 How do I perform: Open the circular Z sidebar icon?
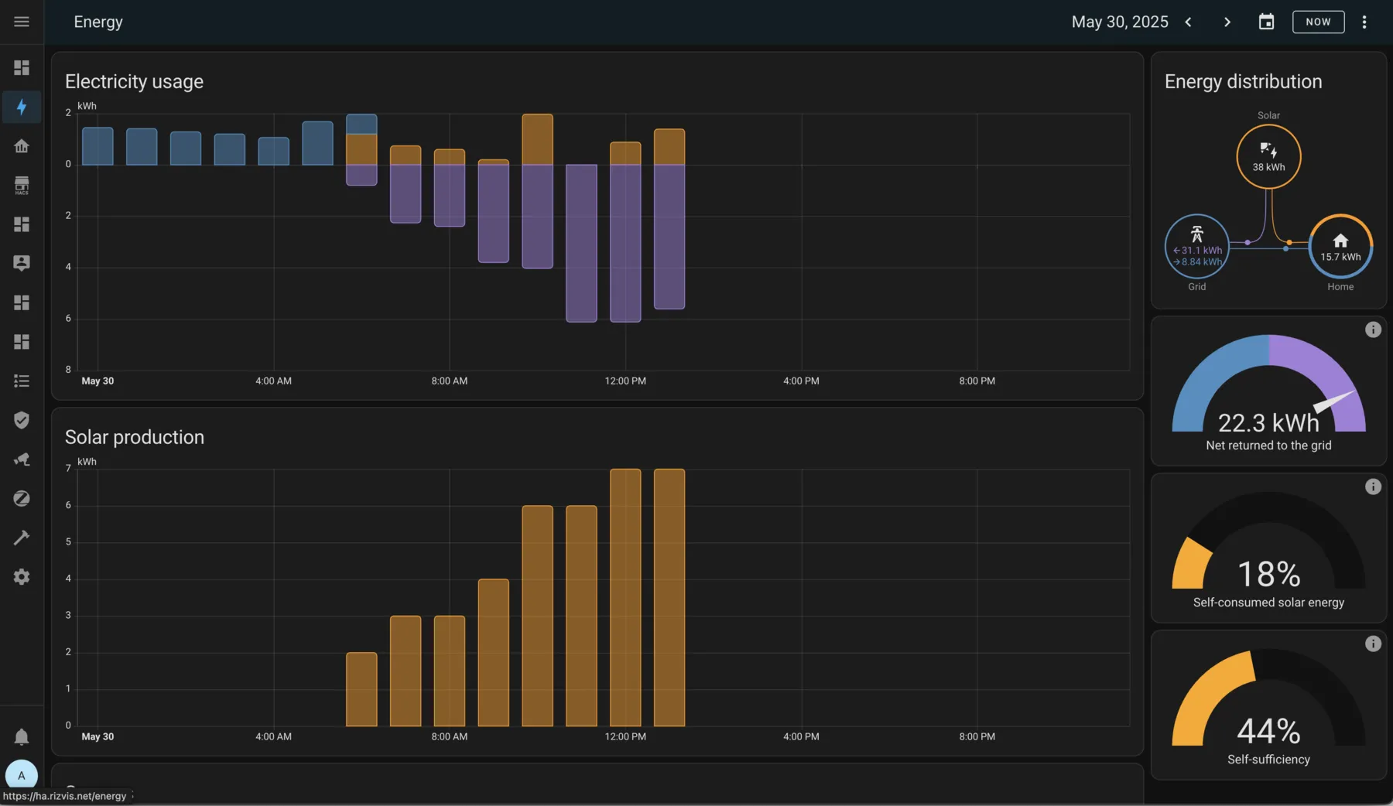[22, 499]
